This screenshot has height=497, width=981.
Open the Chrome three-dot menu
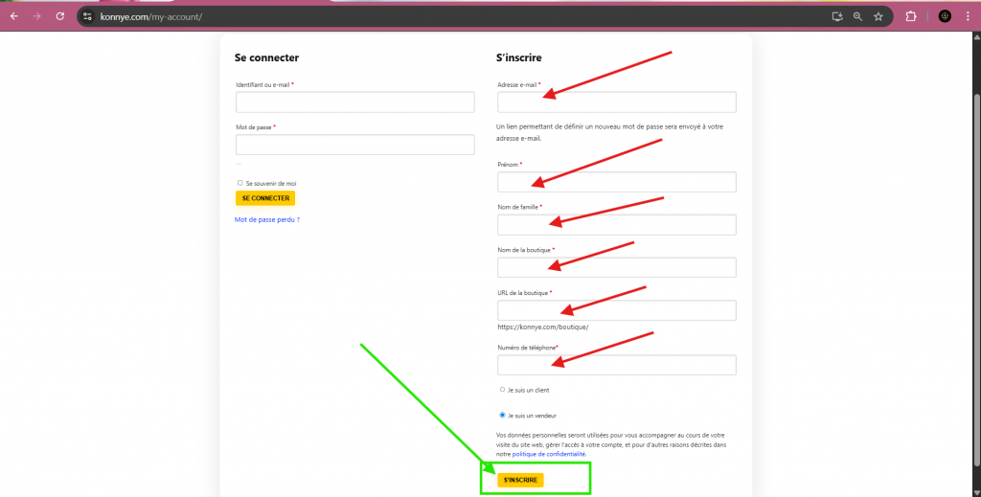[x=969, y=16]
